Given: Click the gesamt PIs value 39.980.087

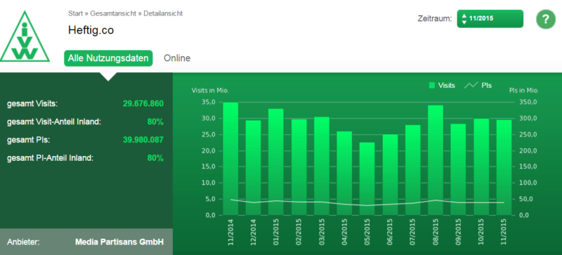Looking at the screenshot, I should coord(143,140).
